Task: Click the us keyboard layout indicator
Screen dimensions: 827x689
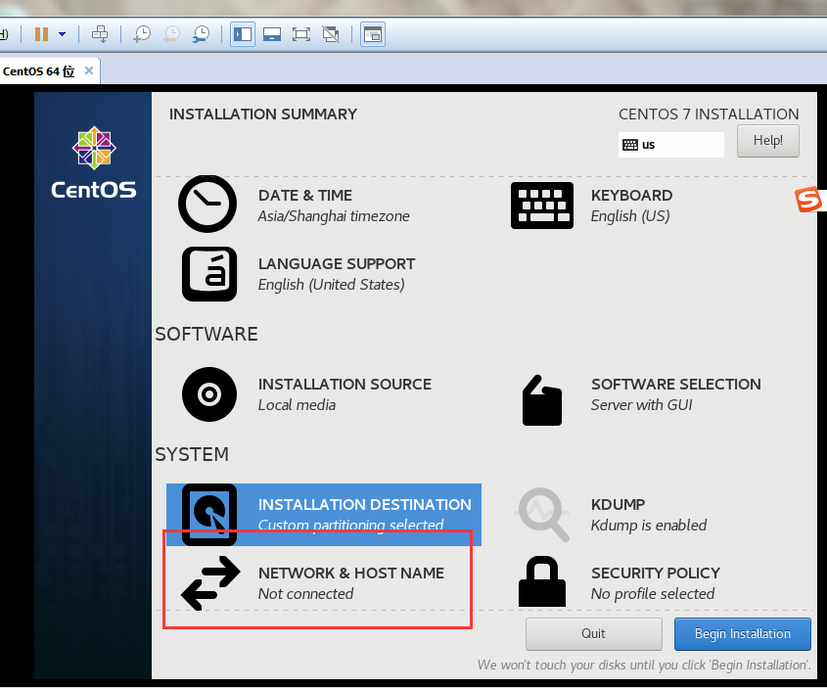Action: (x=670, y=145)
